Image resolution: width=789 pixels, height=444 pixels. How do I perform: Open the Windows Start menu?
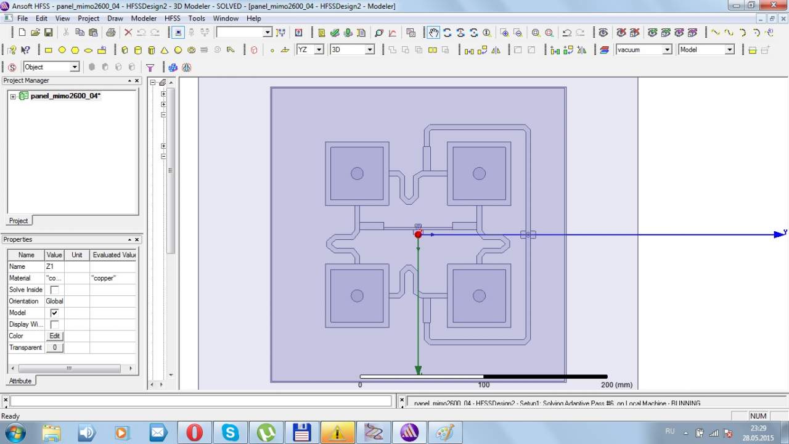pos(15,433)
